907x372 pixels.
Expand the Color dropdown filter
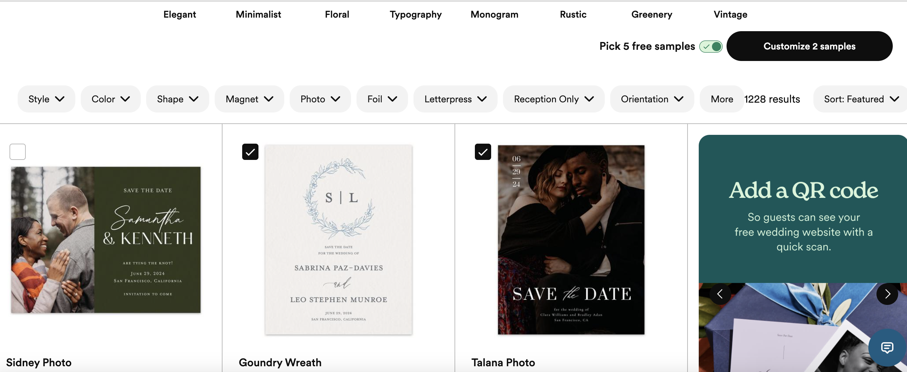[x=111, y=98]
